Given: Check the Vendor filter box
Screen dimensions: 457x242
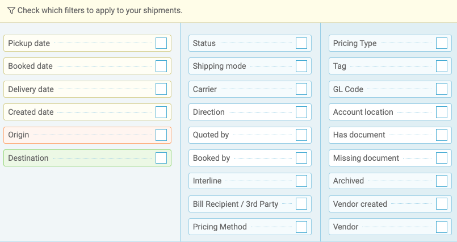Looking at the screenshot, I should (x=442, y=227).
